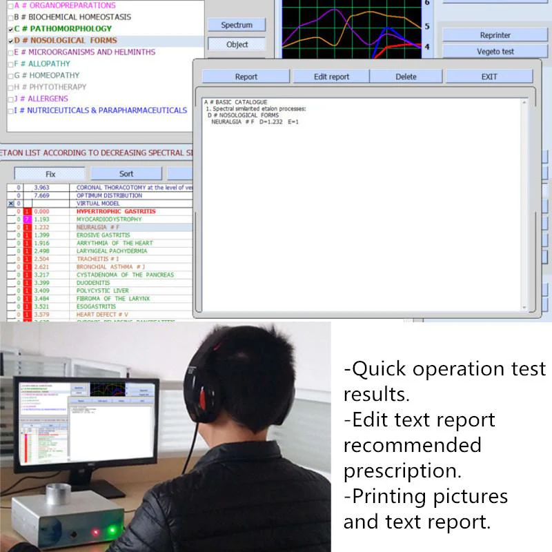Click the Delete button
Image resolution: width=552 pixels, height=552 pixels.
click(x=406, y=76)
